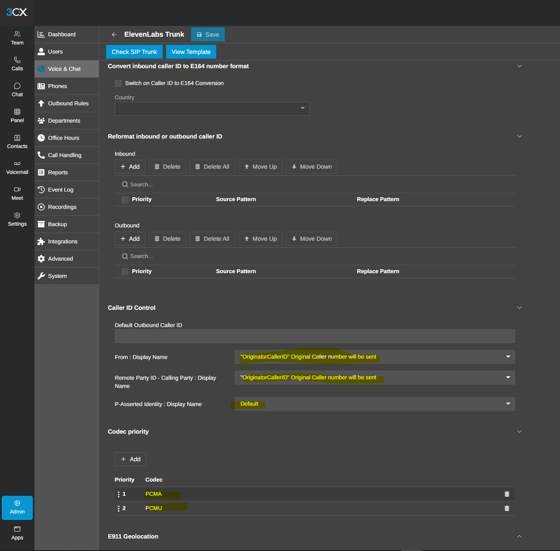Open the Calls phone icon
Viewport: 560px width, 551px height.
pyautogui.click(x=17, y=60)
